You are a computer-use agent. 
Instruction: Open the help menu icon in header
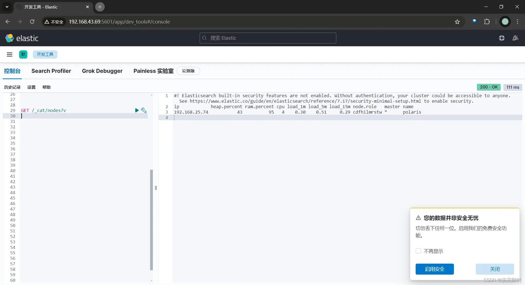click(x=502, y=38)
